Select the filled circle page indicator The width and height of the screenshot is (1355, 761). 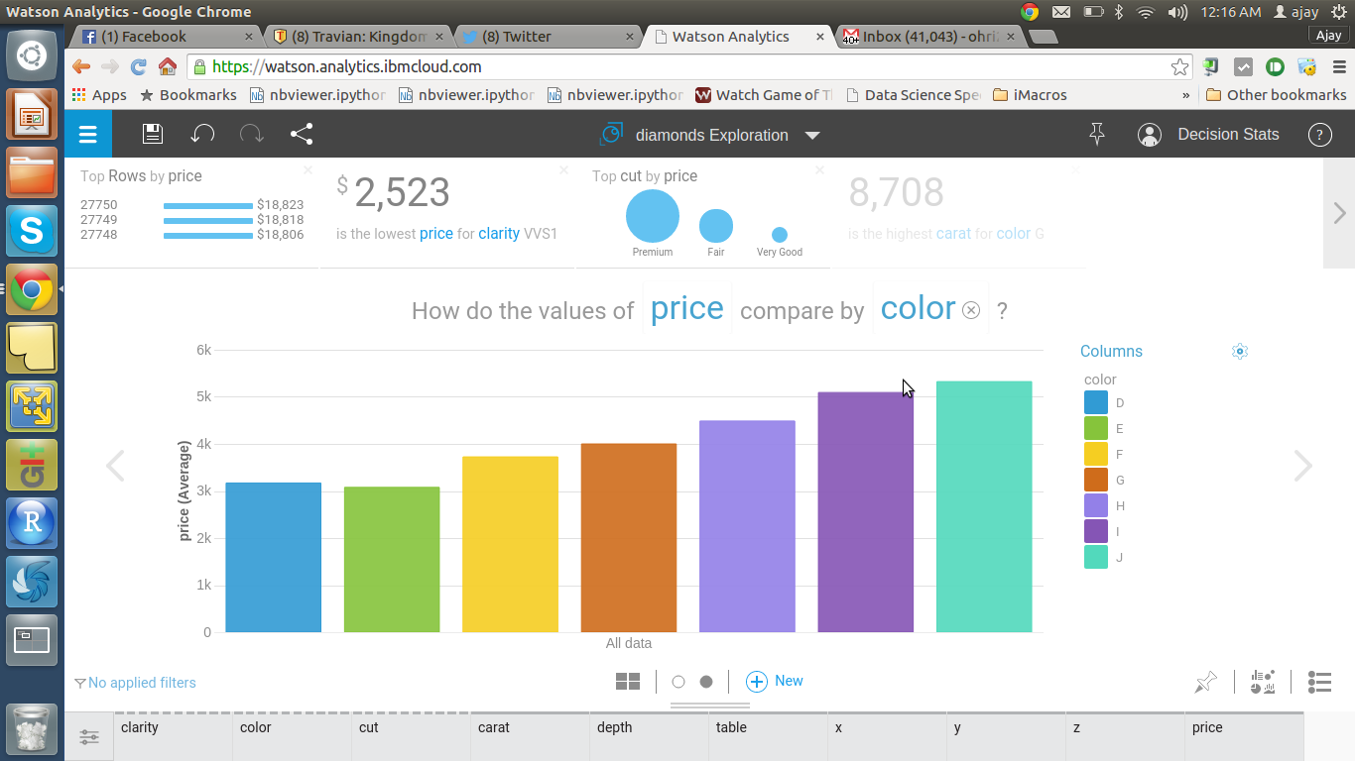(x=706, y=682)
